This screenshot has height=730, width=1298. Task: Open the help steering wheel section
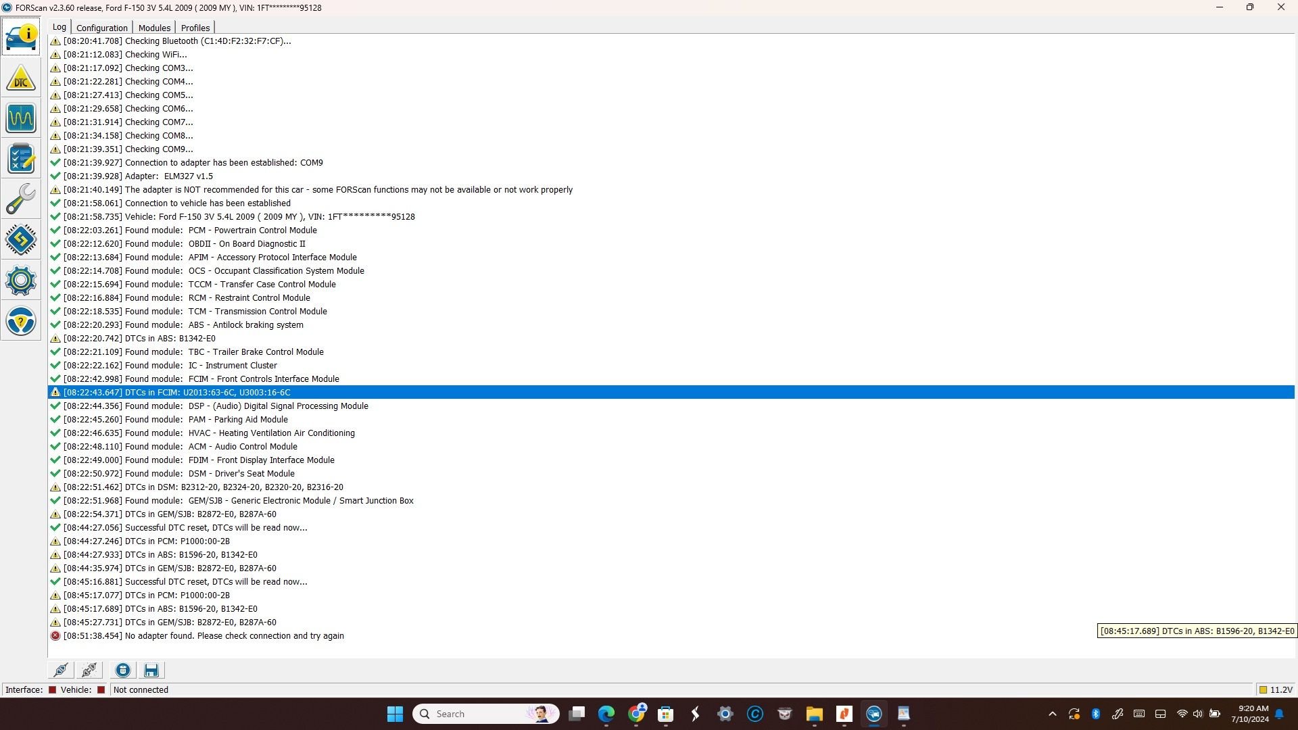21,321
